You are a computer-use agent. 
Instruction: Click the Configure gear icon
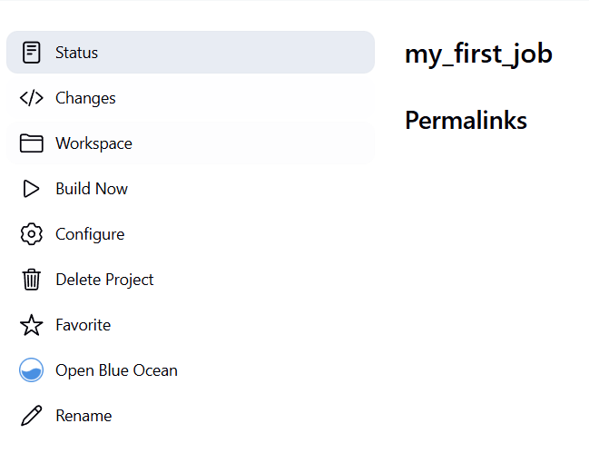tap(31, 234)
